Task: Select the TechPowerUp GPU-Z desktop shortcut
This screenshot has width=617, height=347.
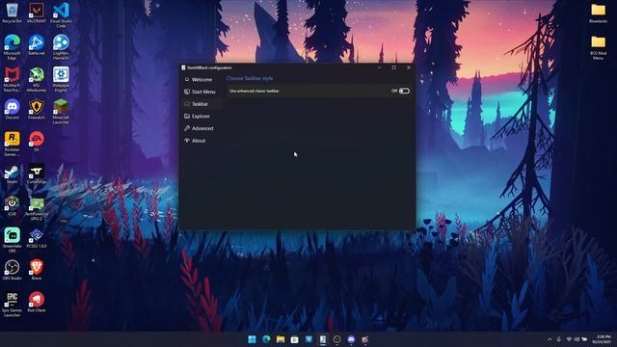Action: [37, 208]
